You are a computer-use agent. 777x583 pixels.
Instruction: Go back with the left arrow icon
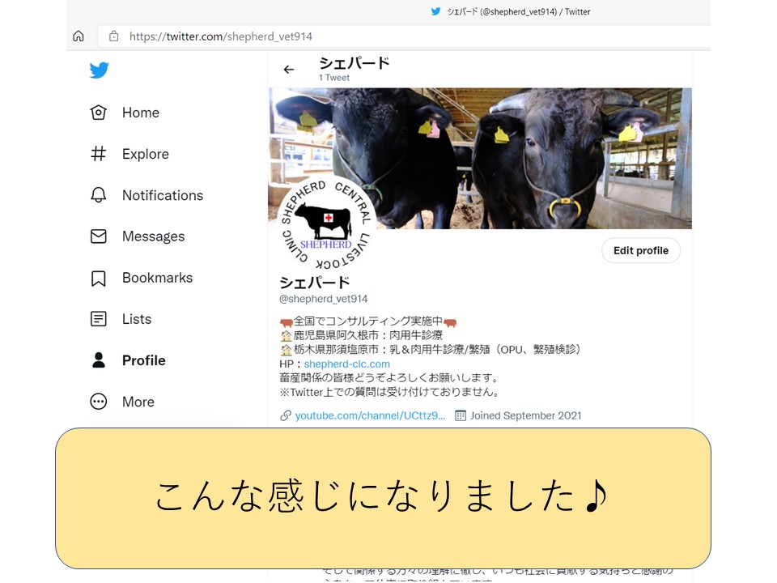pos(289,70)
